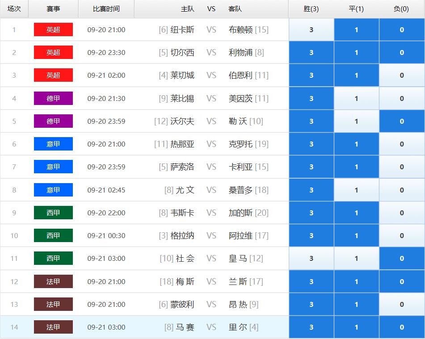Click the match time 09-21 00:30
This screenshot has width=425, height=339.
(x=106, y=235)
